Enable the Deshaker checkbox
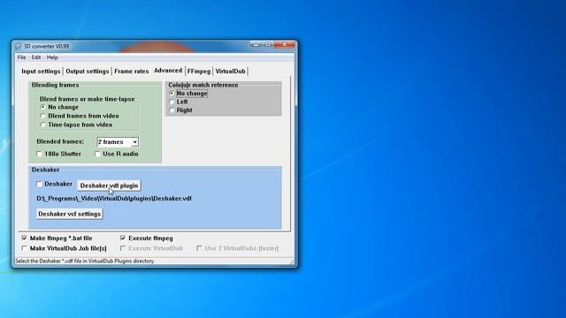Image resolution: width=566 pixels, height=318 pixels. (x=39, y=185)
